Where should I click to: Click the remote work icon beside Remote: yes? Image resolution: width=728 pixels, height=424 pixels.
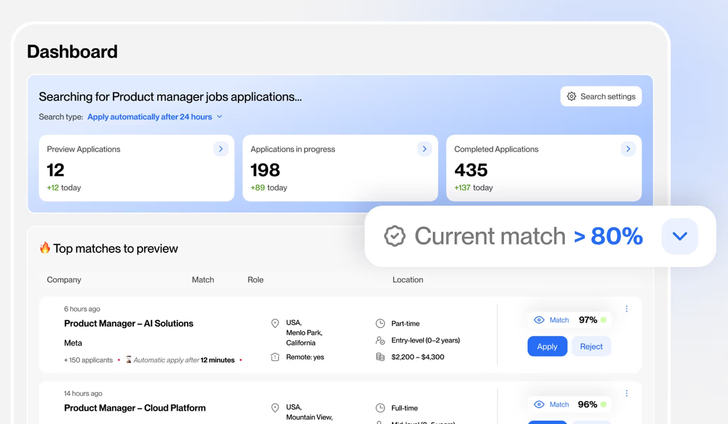[x=275, y=357]
